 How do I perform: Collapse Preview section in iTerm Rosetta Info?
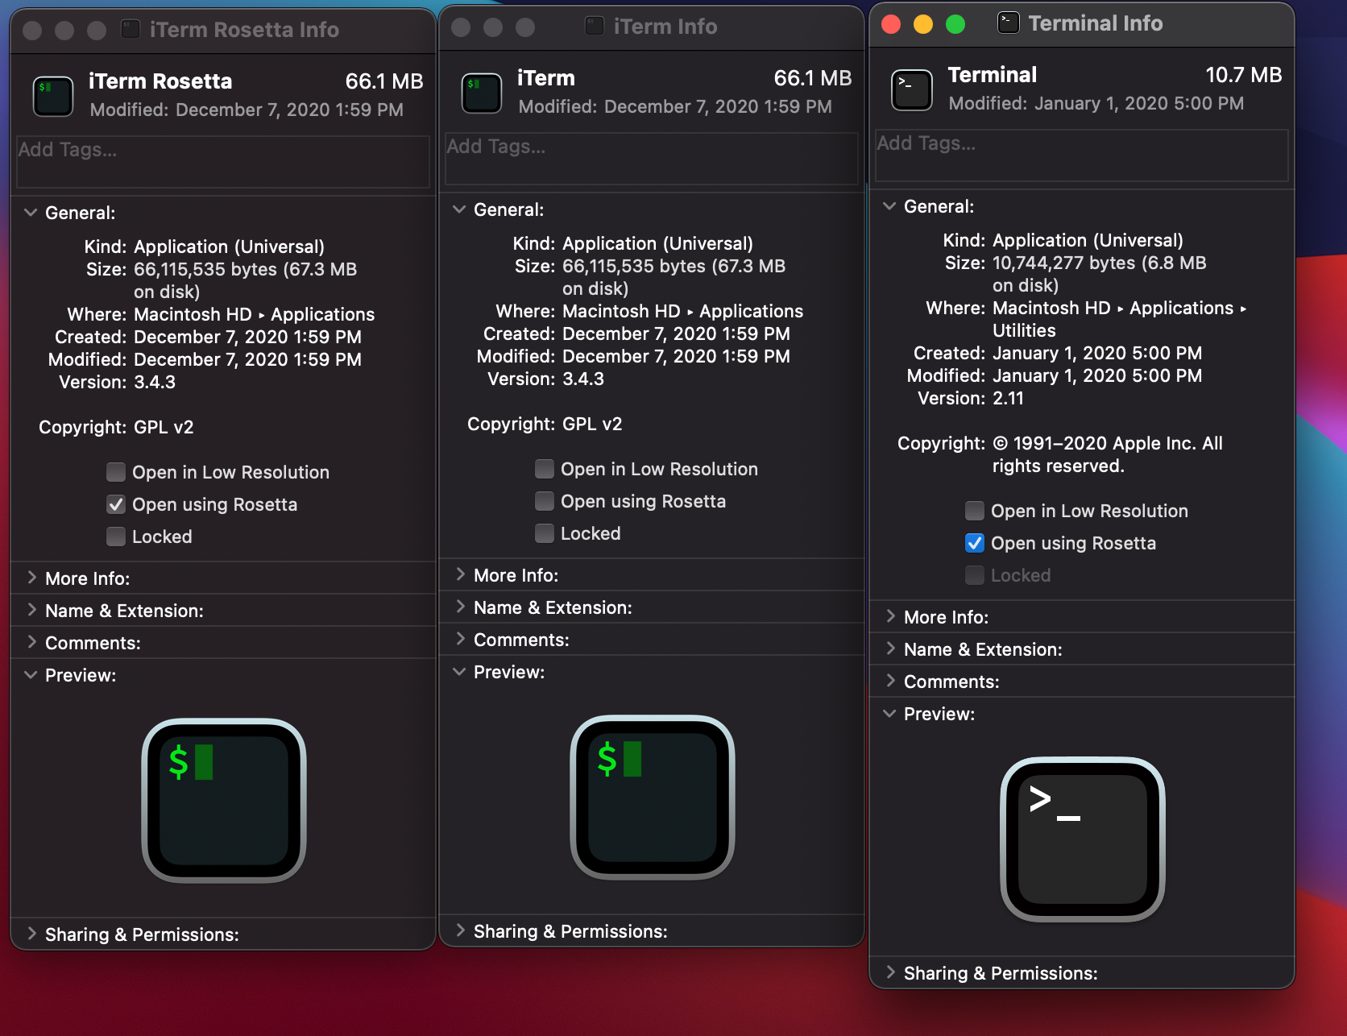pos(31,675)
